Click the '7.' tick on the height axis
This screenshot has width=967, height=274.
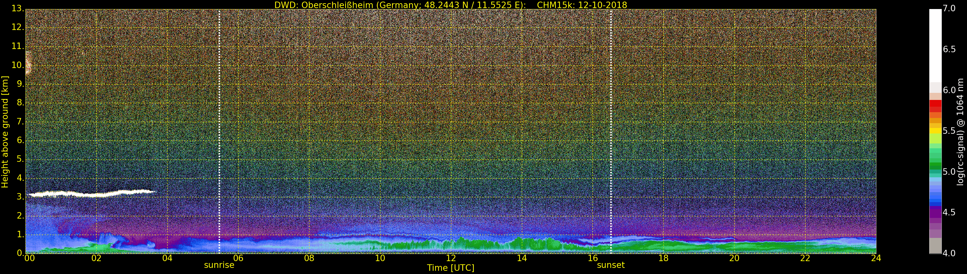click(x=20, y=122)
